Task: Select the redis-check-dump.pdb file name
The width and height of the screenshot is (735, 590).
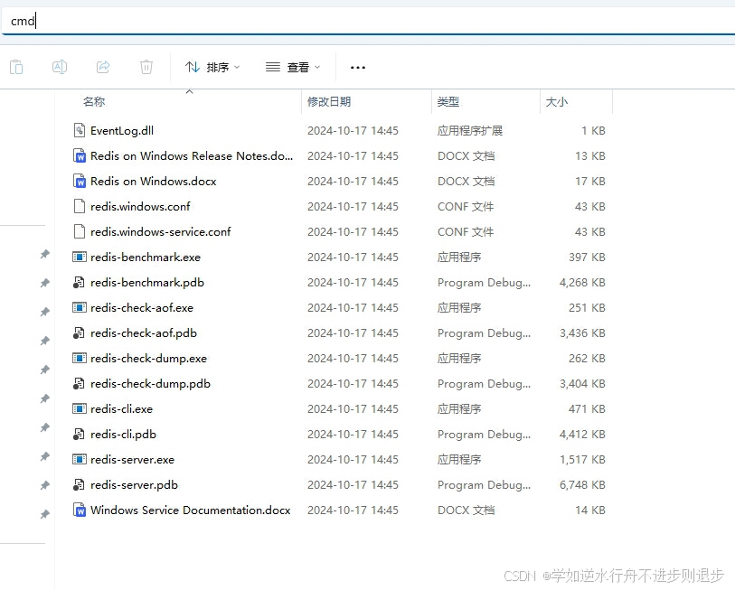Action: pyautogui.click(x=150, y=384)
